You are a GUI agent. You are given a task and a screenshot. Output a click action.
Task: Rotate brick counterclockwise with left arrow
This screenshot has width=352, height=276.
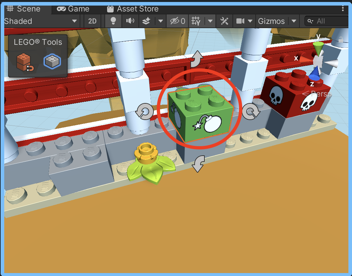144,112
